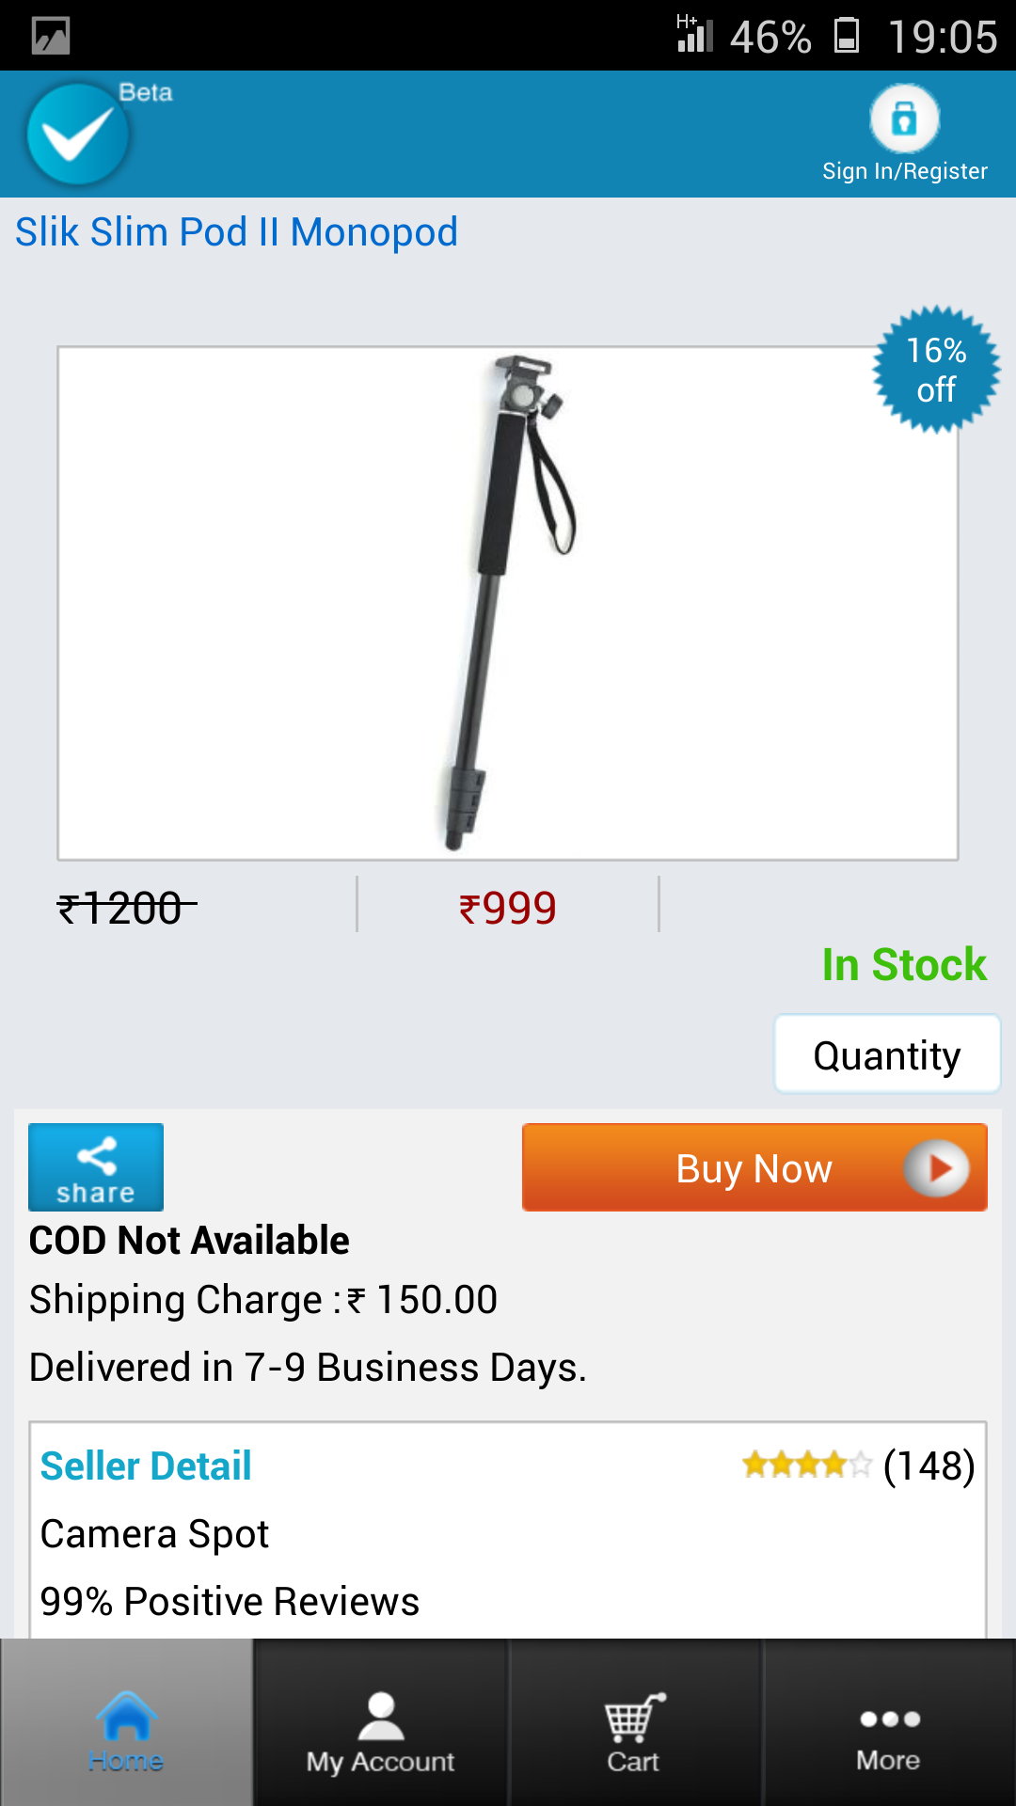
Task: Tap the 16% off discount badge
Action: coord(936,370)
